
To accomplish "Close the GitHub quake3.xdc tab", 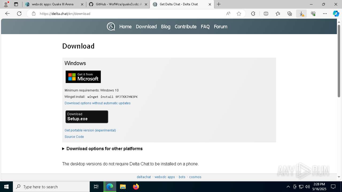I will [146, 4].
